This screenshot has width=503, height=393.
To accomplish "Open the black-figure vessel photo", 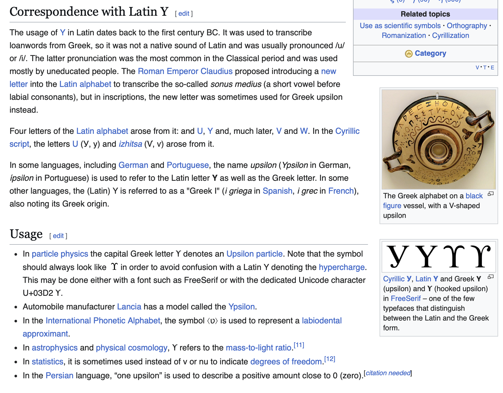I will (439, 139).
